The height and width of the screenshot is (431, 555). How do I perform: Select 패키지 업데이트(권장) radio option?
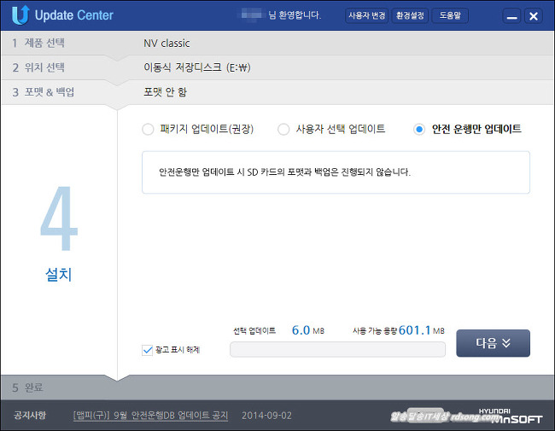click(x=148, y=130)
